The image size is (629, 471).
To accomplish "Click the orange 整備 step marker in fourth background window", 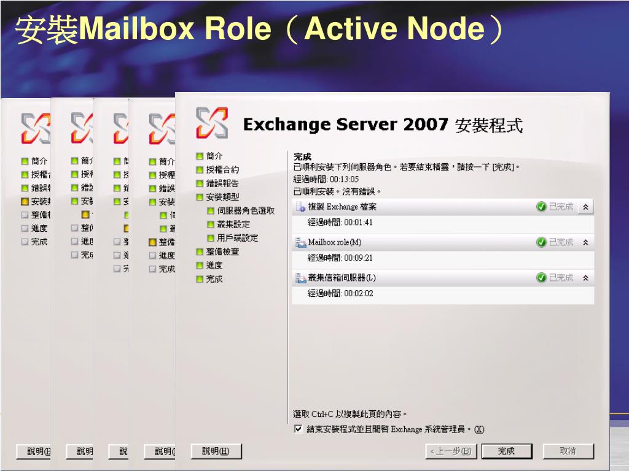I will 152,242.
